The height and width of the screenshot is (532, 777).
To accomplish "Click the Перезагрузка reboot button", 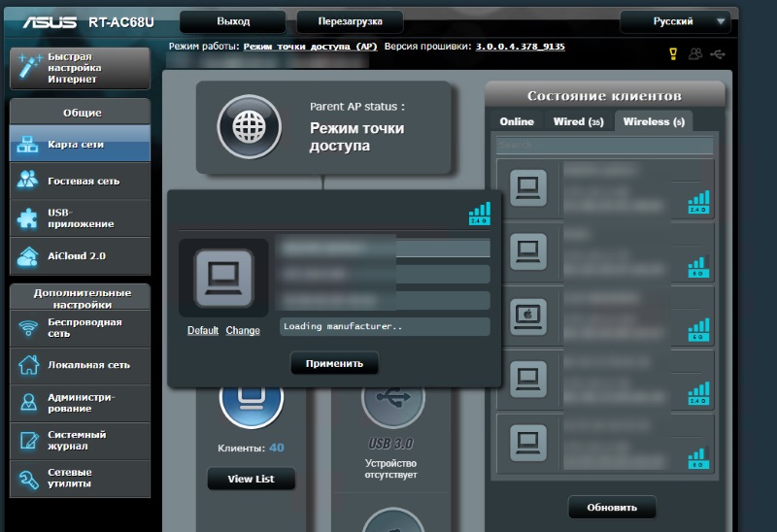I will coord(350,21).
